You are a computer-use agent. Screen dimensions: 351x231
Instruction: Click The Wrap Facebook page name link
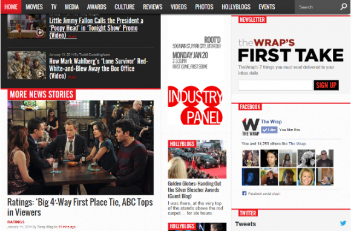coord(271,122)
